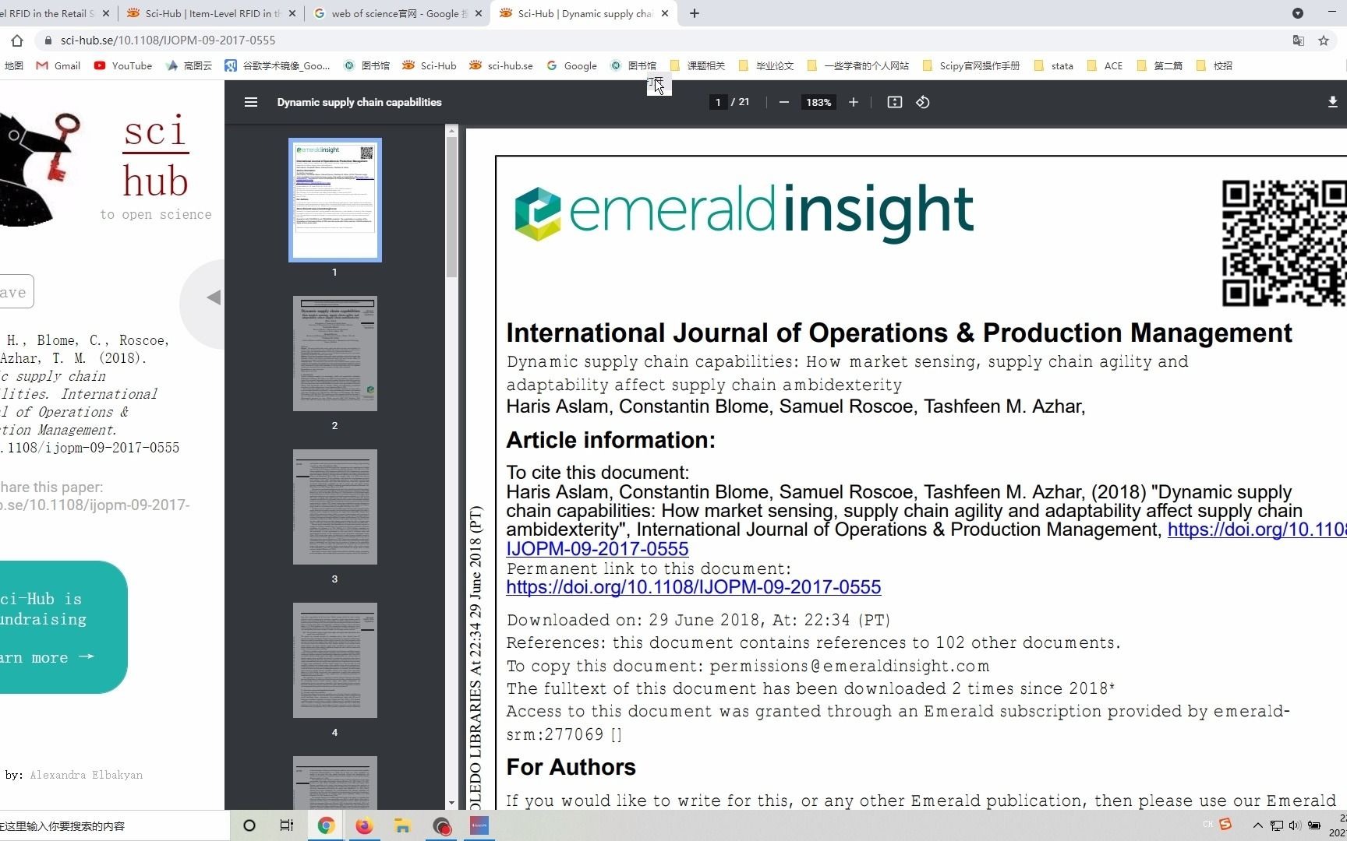Image resolution: width=1347 pixels, height=841 pixels.
Task: Click the zoom percentage 183% field
Action: [x=818, y=102]
